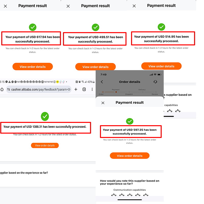Go back from Order details
Image resolution: width=204 pixels, height=204 pixels.
(102, 82)
